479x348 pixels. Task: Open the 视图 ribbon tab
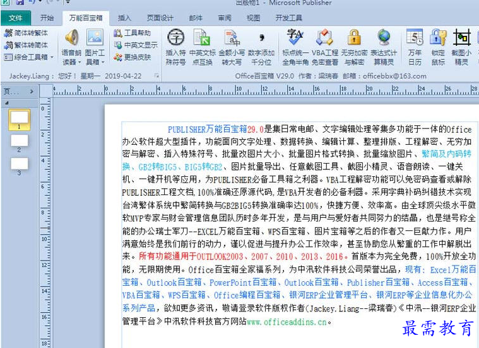tap(254, 18)
